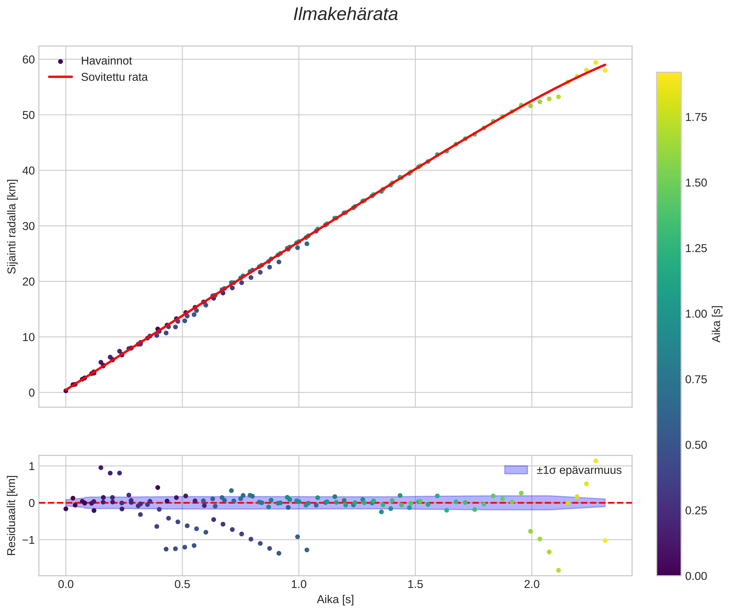Image resolution: width=729 pixels, height=612 pixels.
Task: Click the highest yellow data point in main plot
Action: (x=595, y=63)
